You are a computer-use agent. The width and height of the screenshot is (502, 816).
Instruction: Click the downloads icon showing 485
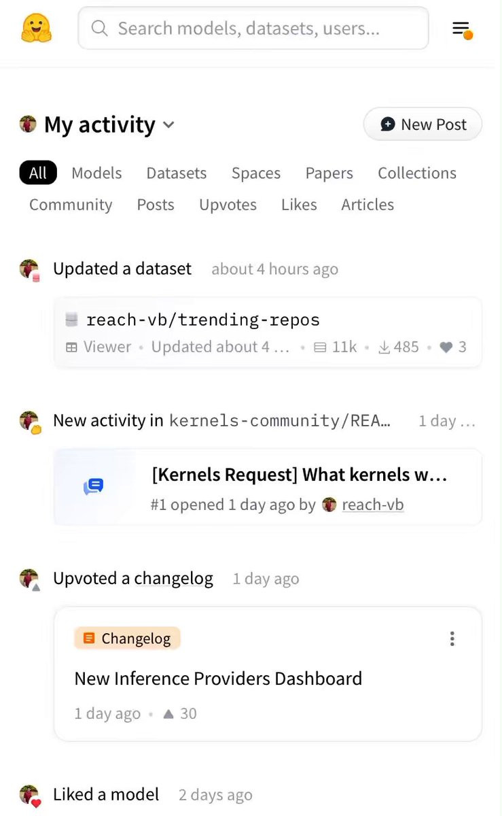coord(384,347)
